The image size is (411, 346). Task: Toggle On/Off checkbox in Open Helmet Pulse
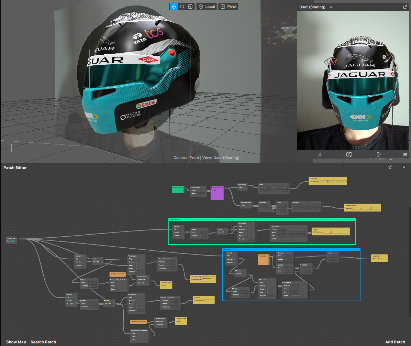(225, 232)
